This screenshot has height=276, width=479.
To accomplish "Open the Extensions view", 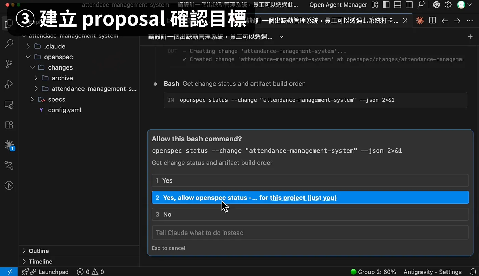I will (x=9, y=125).
